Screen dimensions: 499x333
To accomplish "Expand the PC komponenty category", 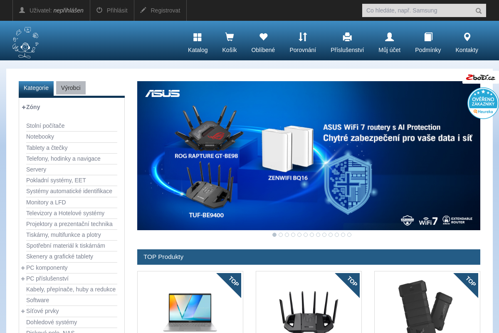I will pos(23,268).
